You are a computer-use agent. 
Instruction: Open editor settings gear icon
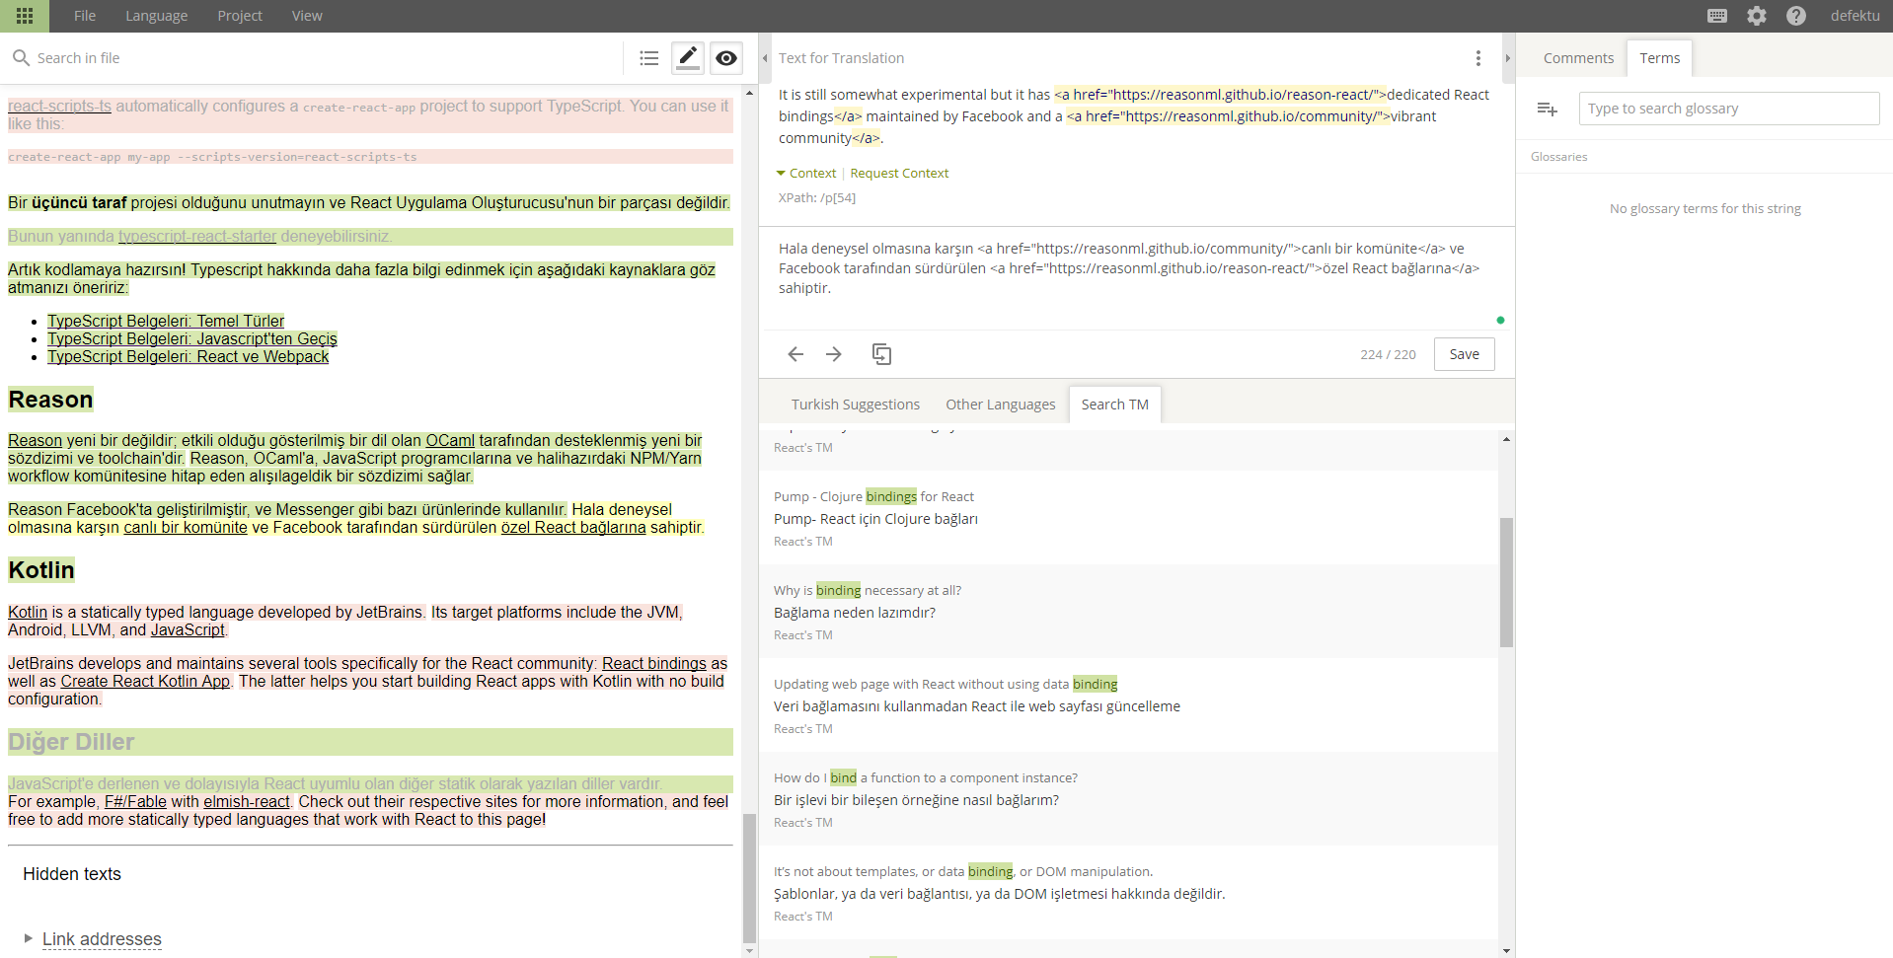[x=1757, y=16]
